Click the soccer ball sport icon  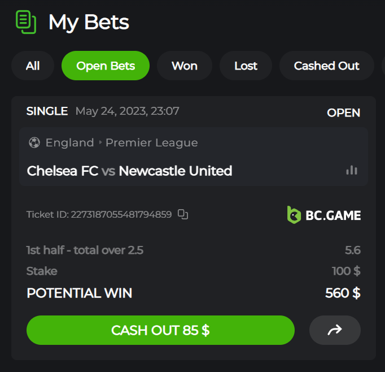pos(34,142)
